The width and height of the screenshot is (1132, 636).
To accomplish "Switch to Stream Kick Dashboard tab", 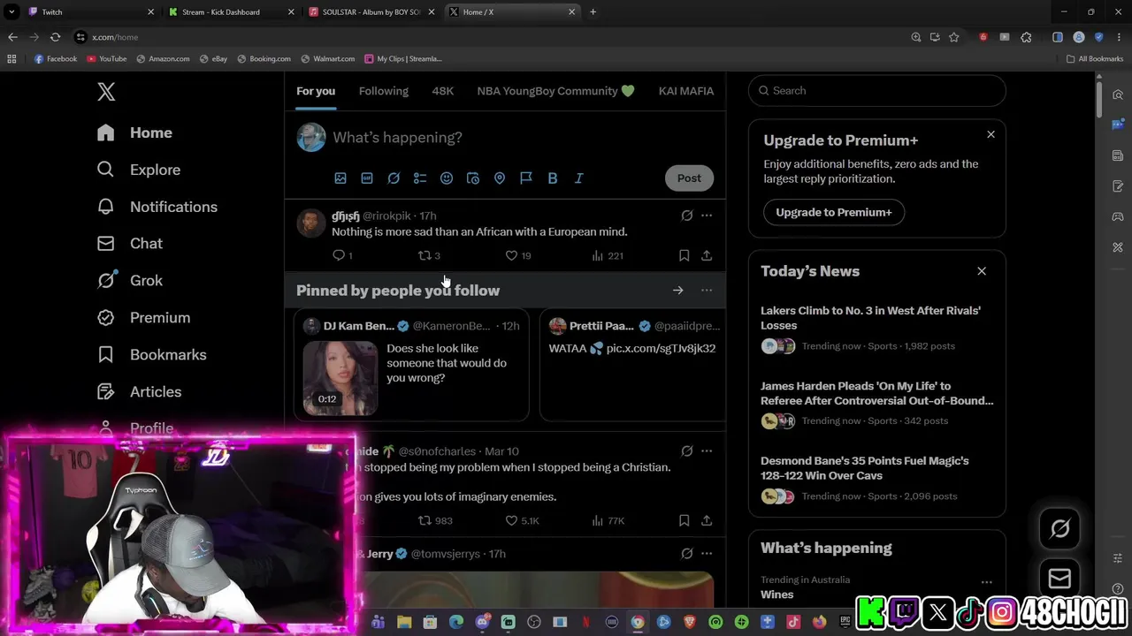I will 230,12.
